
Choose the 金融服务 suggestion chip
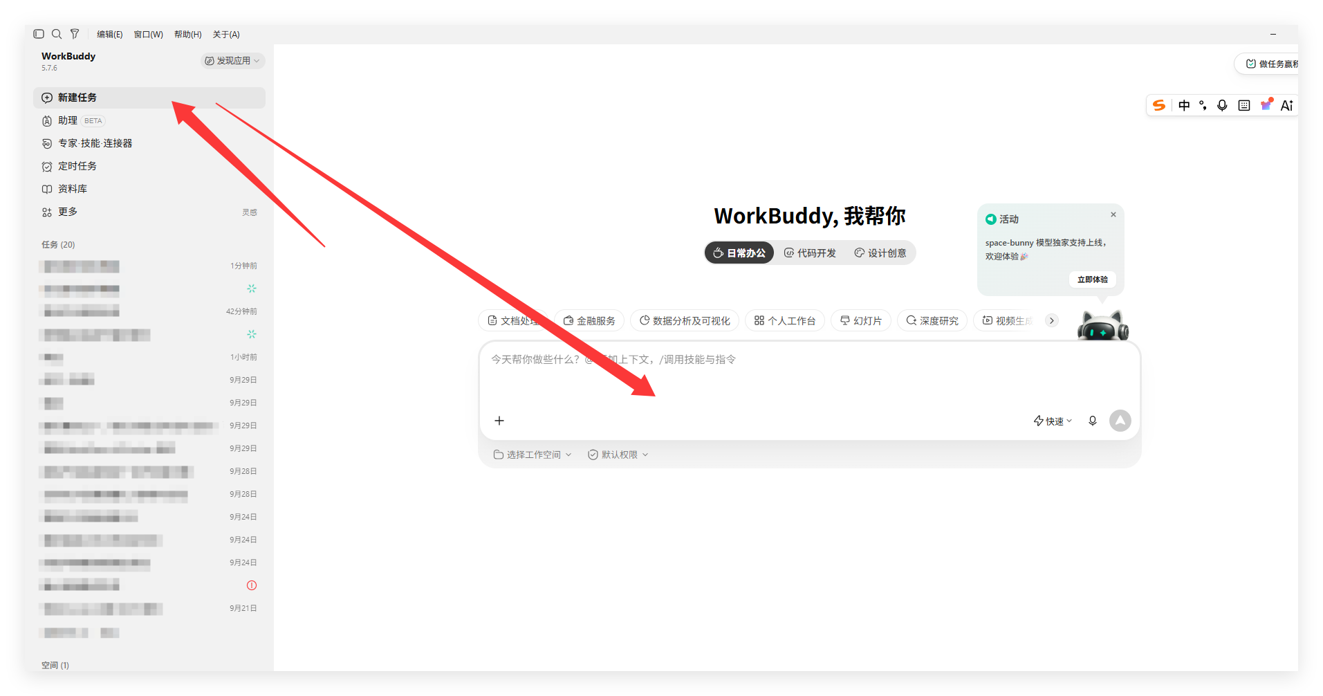click(589, 321)
